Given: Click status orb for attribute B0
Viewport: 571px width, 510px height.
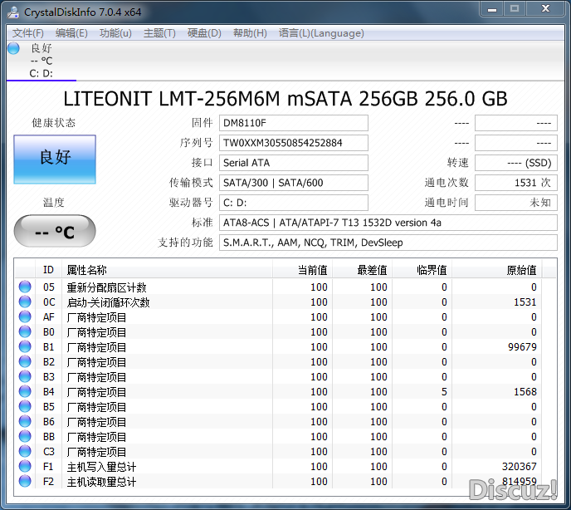Looking at the screenshot, I should point(25,331).
